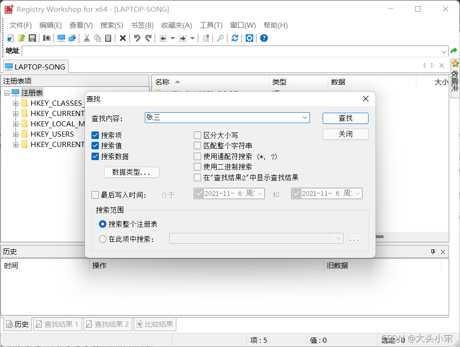Click the paste clipboard icon
This screenshot has width=460, height=347.
[108, 38]
